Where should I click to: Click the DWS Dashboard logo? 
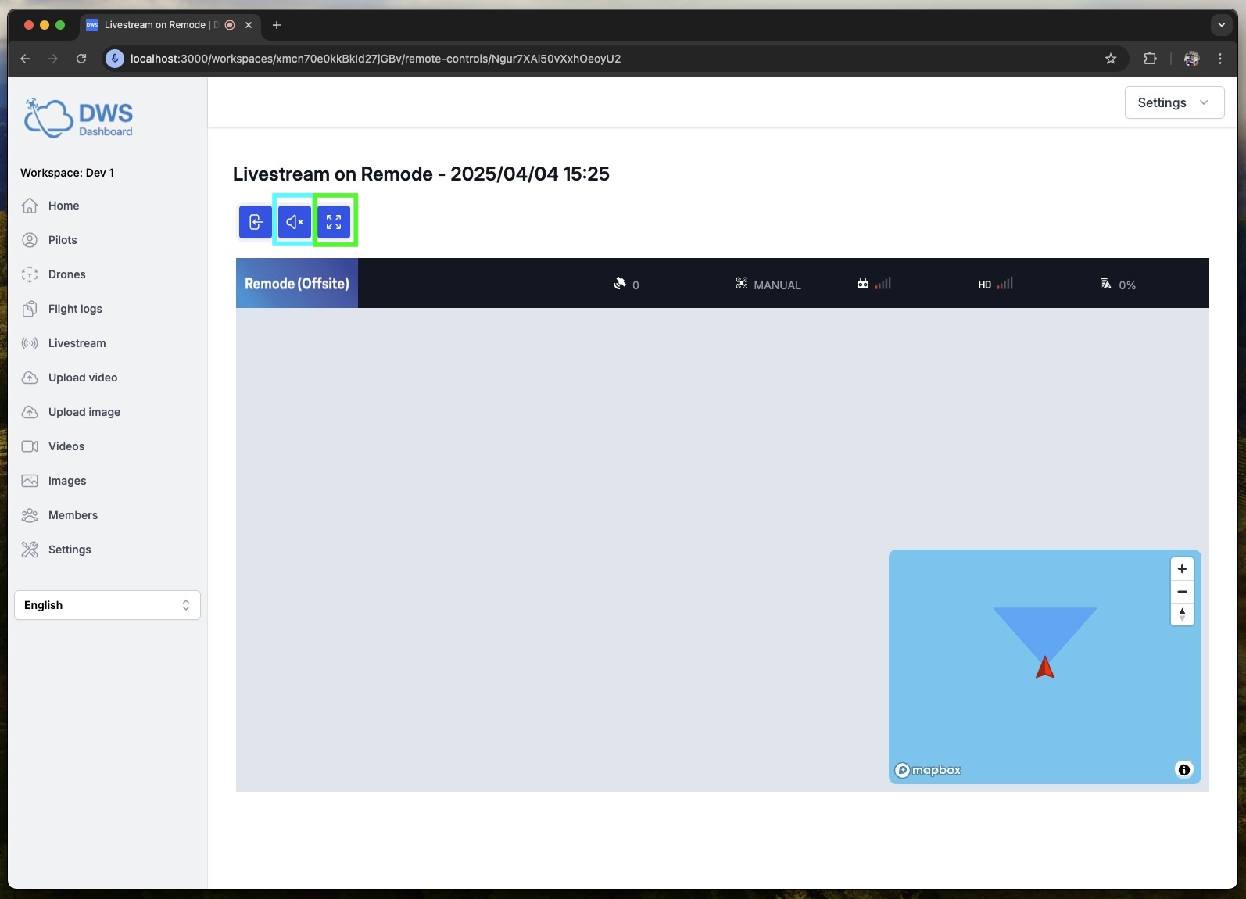(78, 118)
